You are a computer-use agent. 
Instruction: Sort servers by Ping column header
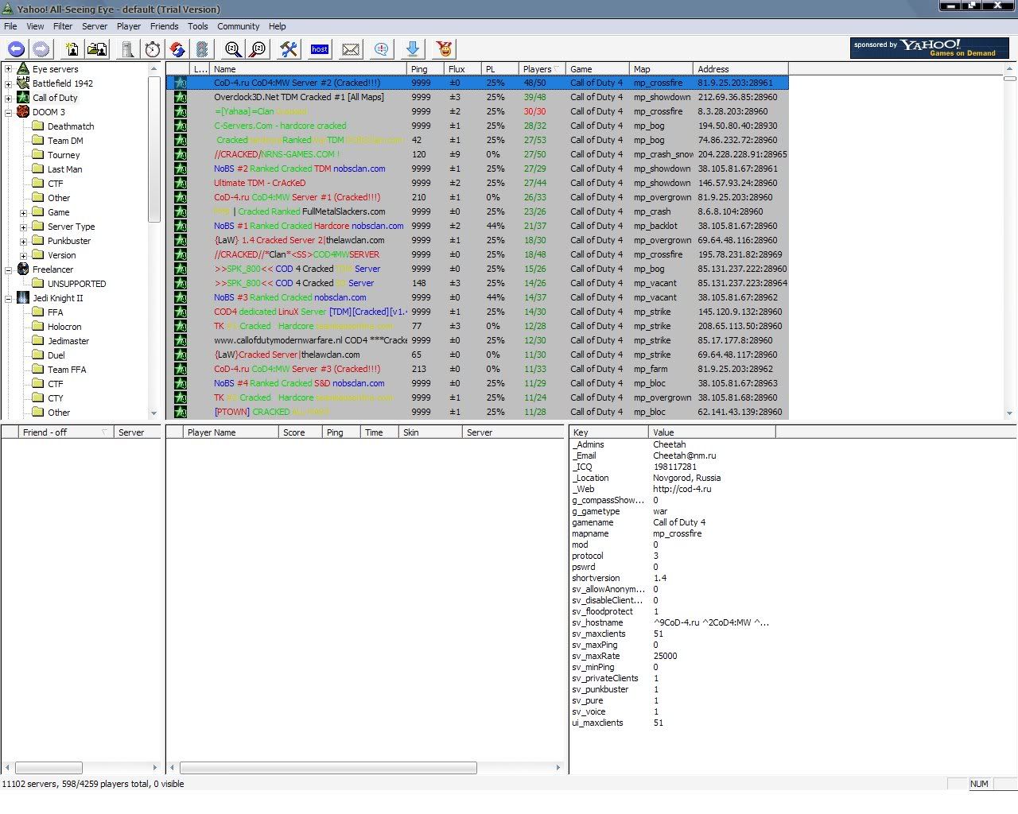[x=426, y=69]
